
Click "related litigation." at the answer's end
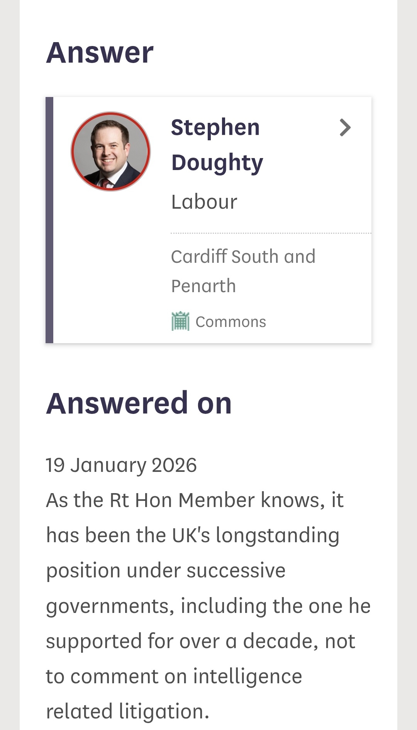[x=127, y=711]
